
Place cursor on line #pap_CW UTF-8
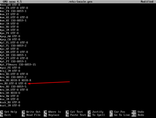pos(10,39)
